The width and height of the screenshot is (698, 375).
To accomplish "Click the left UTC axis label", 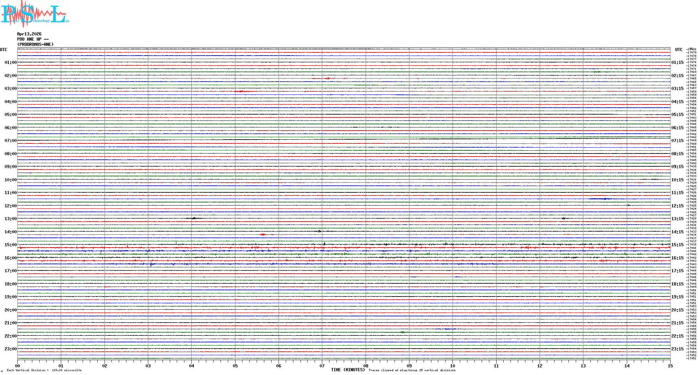I will [3, 50].
